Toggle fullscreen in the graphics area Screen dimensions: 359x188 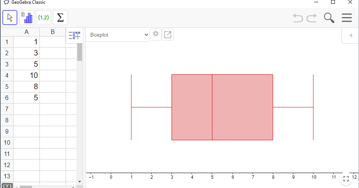[x=346, y=178]
